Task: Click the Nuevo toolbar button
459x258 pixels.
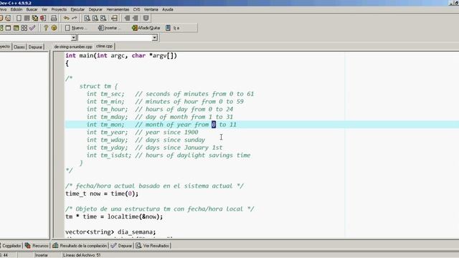Action: pos(76,28)
